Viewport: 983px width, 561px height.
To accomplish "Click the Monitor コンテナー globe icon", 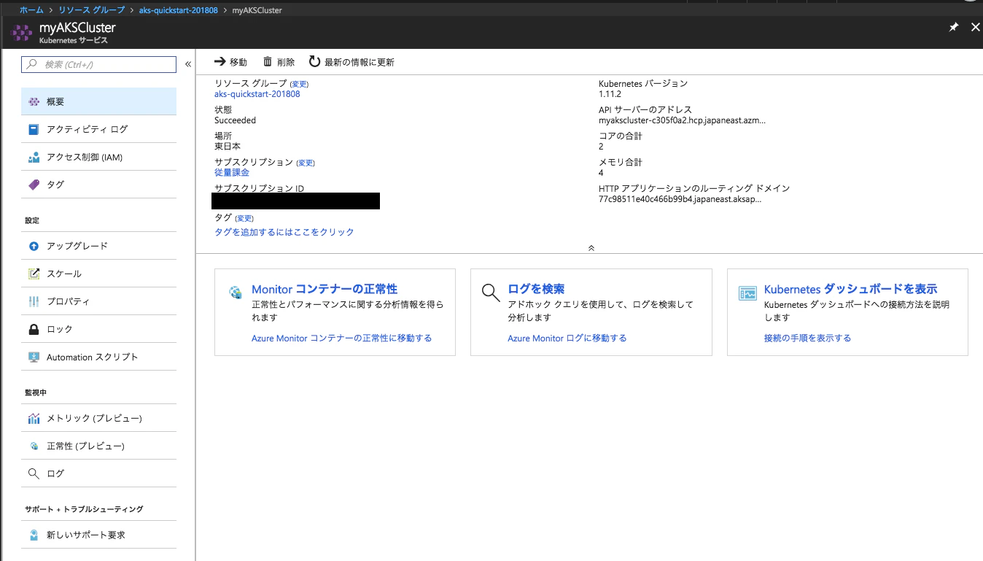I will (x=236, y=293).
